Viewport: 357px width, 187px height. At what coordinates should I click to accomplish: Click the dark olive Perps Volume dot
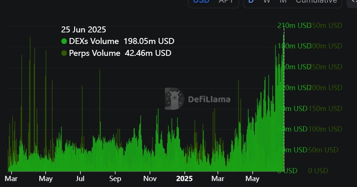[x=64, y=53]
